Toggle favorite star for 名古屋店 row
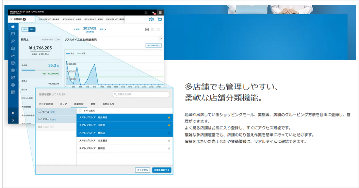Screen dimensions: 359x188 [x=169, y=141]
